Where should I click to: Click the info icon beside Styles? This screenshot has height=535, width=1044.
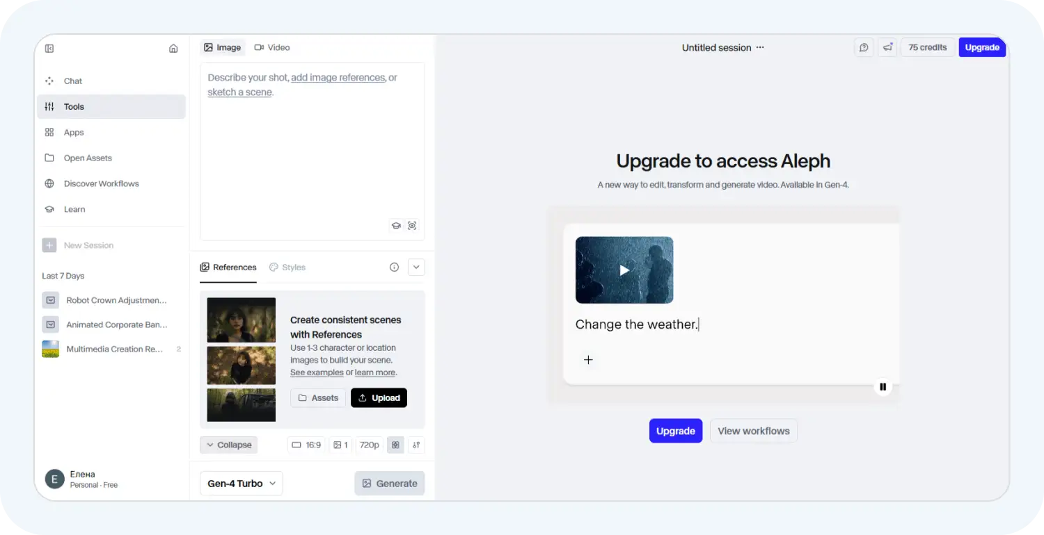[395, 267]
